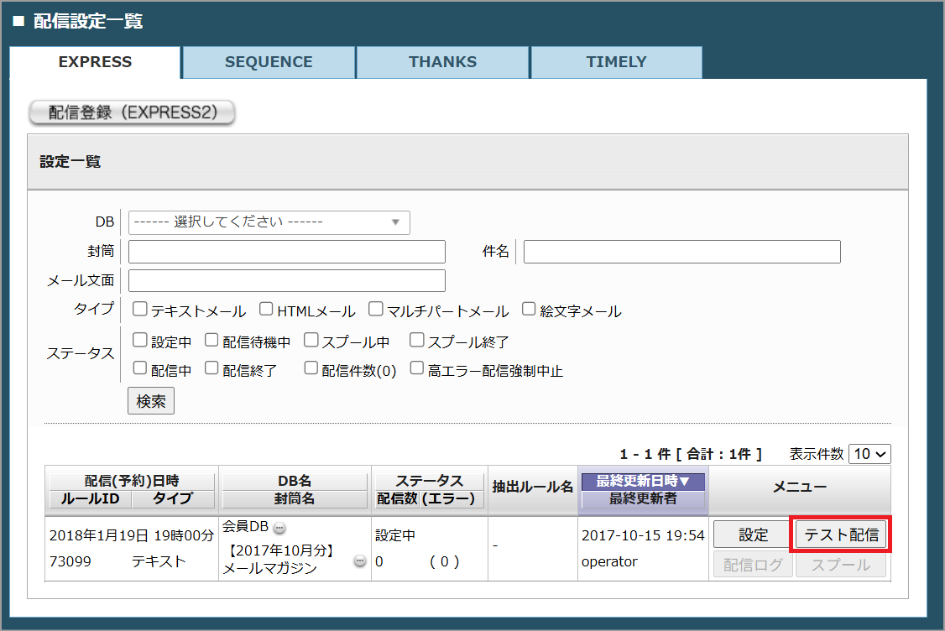Go to the TIMELY tab
945x631 pixels.
point(616,62)
